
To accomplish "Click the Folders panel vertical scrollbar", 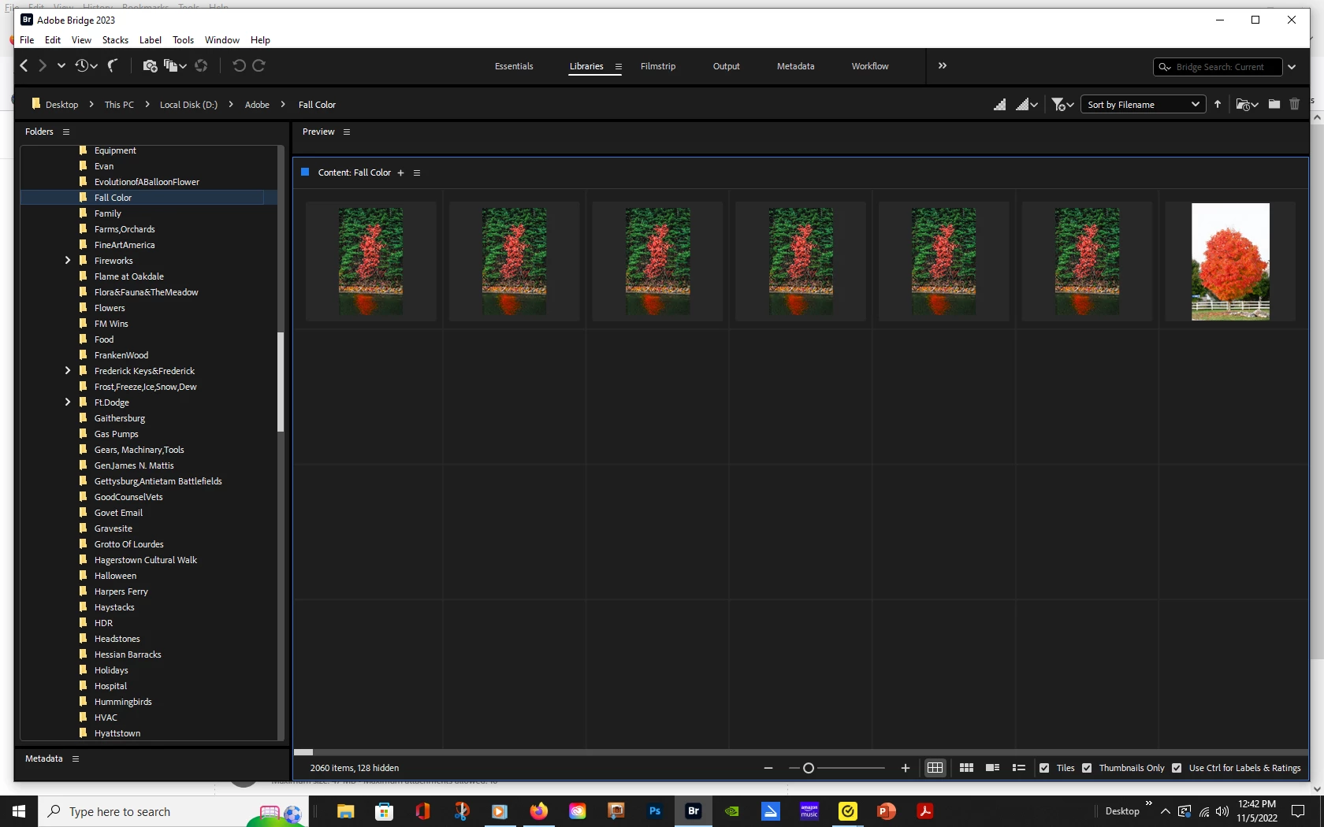I will pyautogui.click(x=281, y=382).
